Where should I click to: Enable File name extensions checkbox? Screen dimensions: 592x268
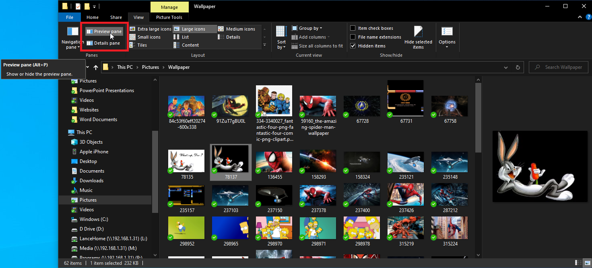(x=353, y=37)
